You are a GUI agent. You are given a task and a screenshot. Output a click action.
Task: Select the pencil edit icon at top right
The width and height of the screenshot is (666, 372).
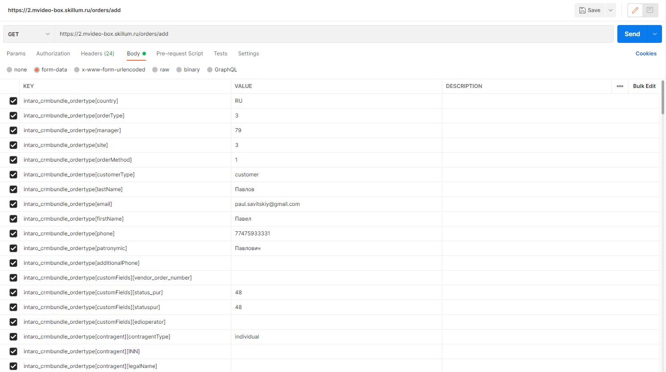(x=635, y=10)
